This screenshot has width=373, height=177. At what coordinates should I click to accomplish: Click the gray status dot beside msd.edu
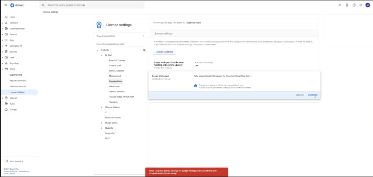[144, 50]
